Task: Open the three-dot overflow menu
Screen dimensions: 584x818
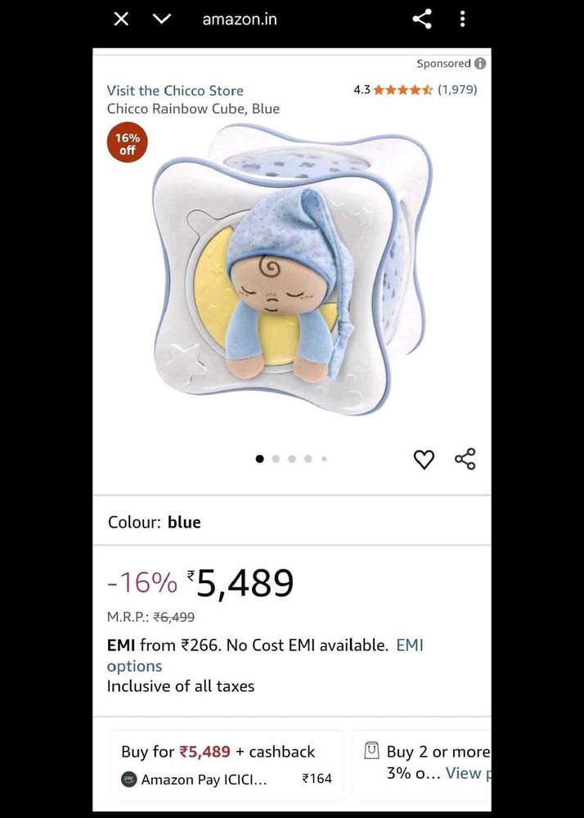Action: [x=462, y=18]
